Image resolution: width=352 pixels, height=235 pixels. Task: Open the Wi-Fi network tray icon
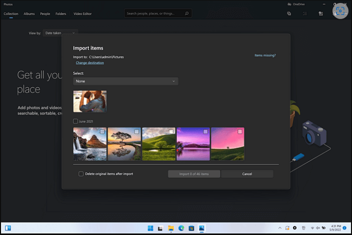tap(312, 228)
